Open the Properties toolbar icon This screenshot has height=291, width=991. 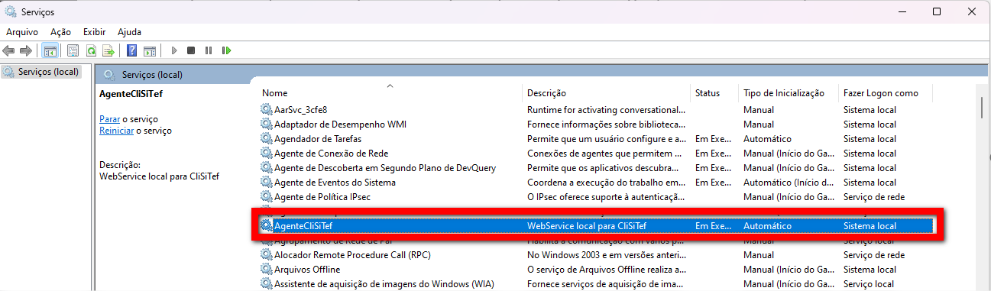point(73,50)
